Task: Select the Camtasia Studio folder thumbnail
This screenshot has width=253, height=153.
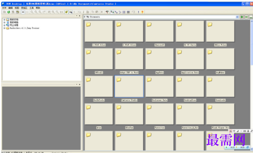Action: 129,86
